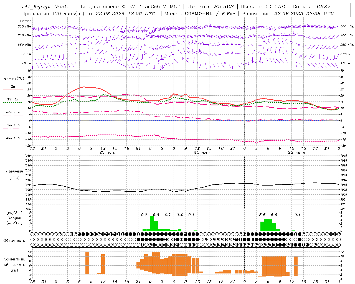355x284 pixels.
Task: Click the calculation time 22.06.2025 22:38 UTC
Action: pyautogui.click(x=304, y=14)
